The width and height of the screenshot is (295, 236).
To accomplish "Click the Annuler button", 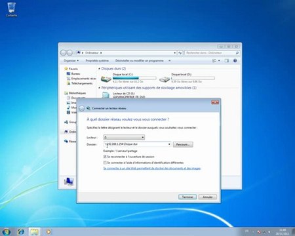I will (x=208, y=197).
